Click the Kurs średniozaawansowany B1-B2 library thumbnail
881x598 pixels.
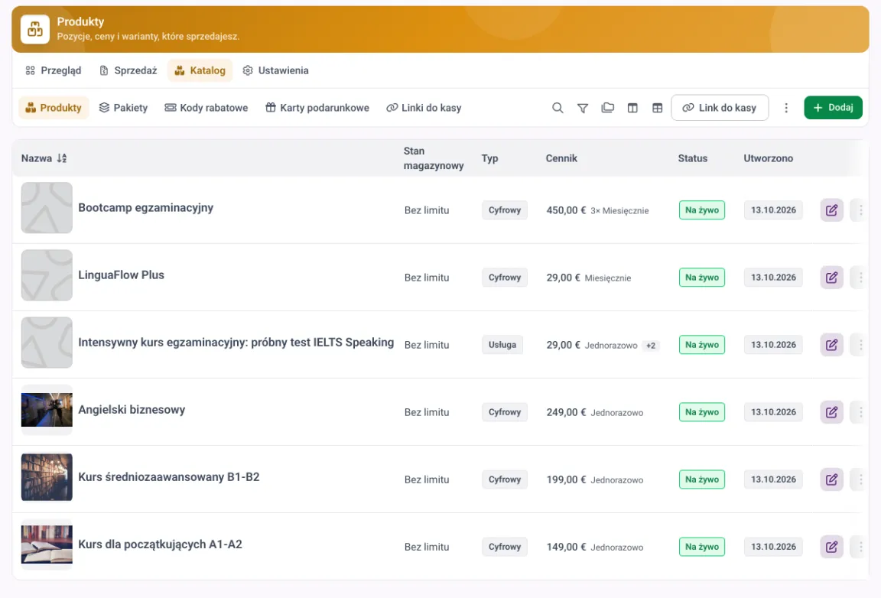tap(47, 477)
